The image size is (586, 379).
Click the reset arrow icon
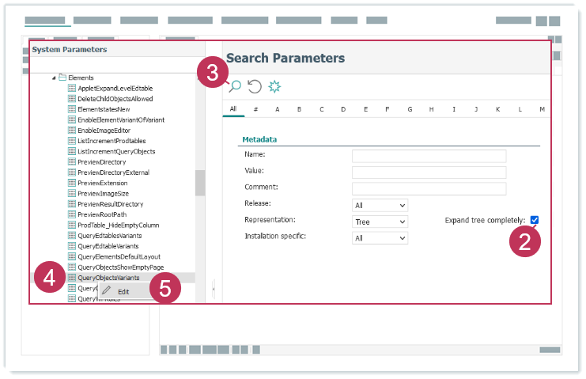point(255,86)
